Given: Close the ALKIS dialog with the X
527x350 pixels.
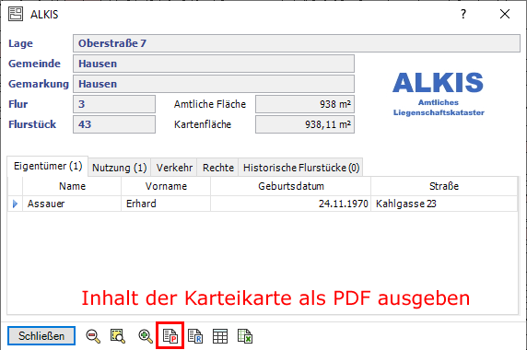Looking at the screenshot, I should (x=505, y=14).
